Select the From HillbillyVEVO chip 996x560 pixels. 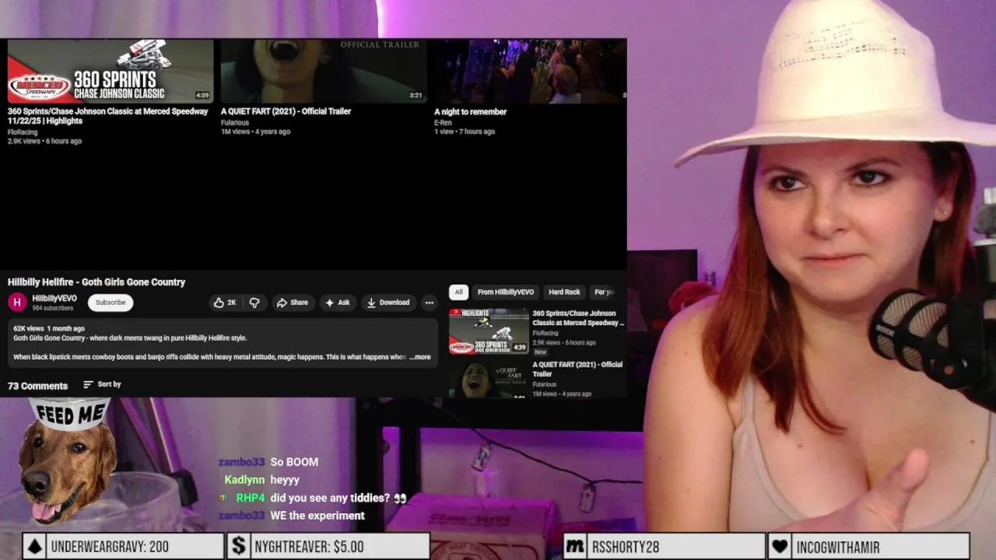pos(506,292)
